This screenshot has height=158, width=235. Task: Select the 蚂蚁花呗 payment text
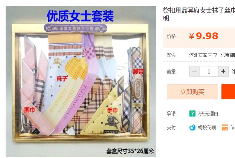tap(207, 127)
